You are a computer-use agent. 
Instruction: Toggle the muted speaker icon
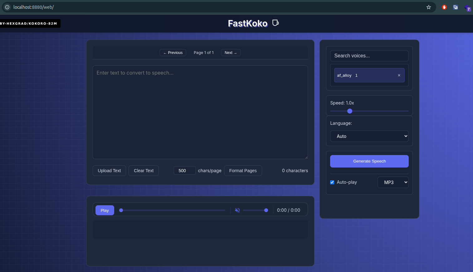tap(237, 210)
